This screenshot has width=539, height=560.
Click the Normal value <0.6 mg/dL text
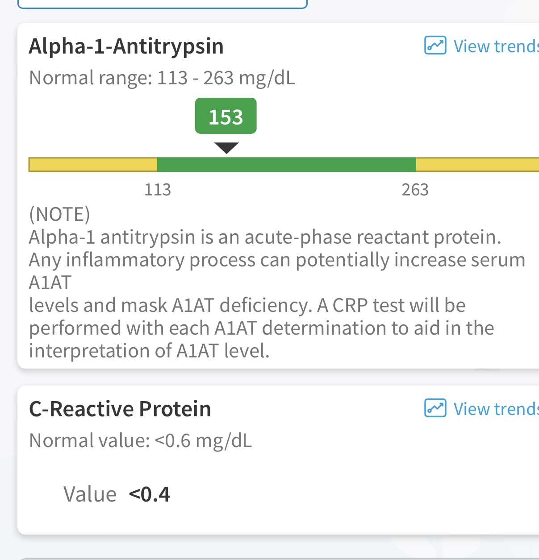(x=141, y=441)
